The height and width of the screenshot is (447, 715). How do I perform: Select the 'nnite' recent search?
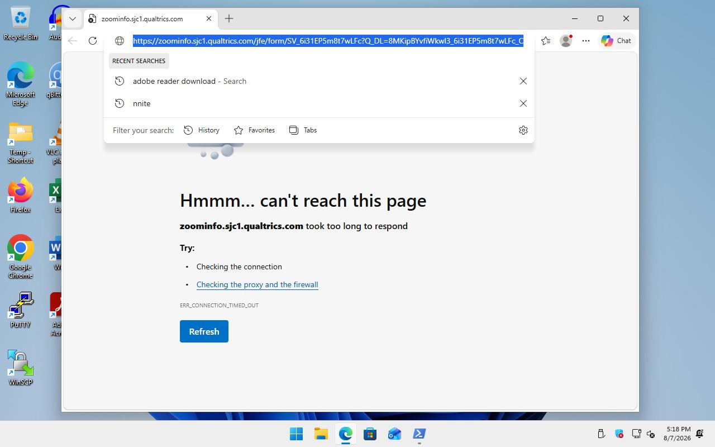(x=319, y=103)
